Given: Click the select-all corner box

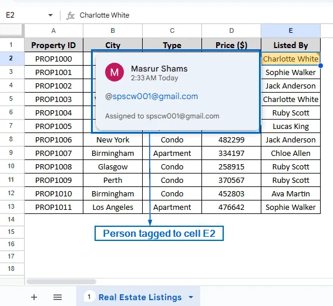Looking at the screenshot, I should pos(12,30).
